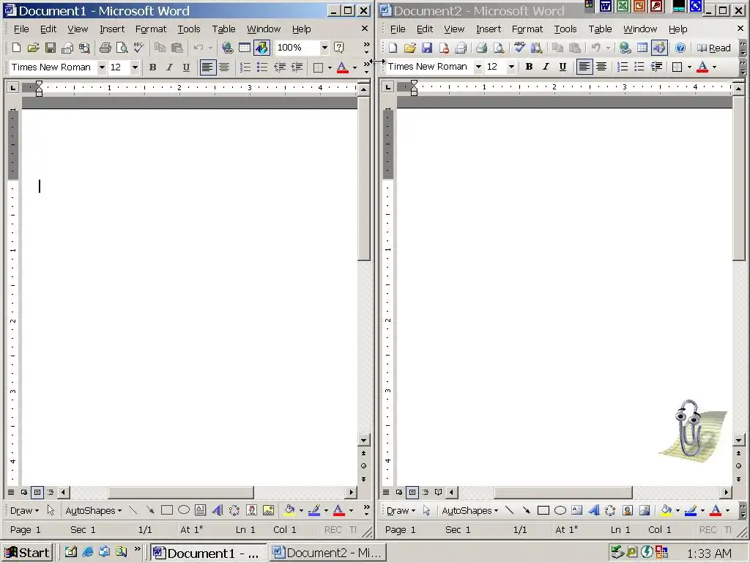
Task: Insert Picture icon in Document2 Draw toolbar
Action: [x=645, y=510]
